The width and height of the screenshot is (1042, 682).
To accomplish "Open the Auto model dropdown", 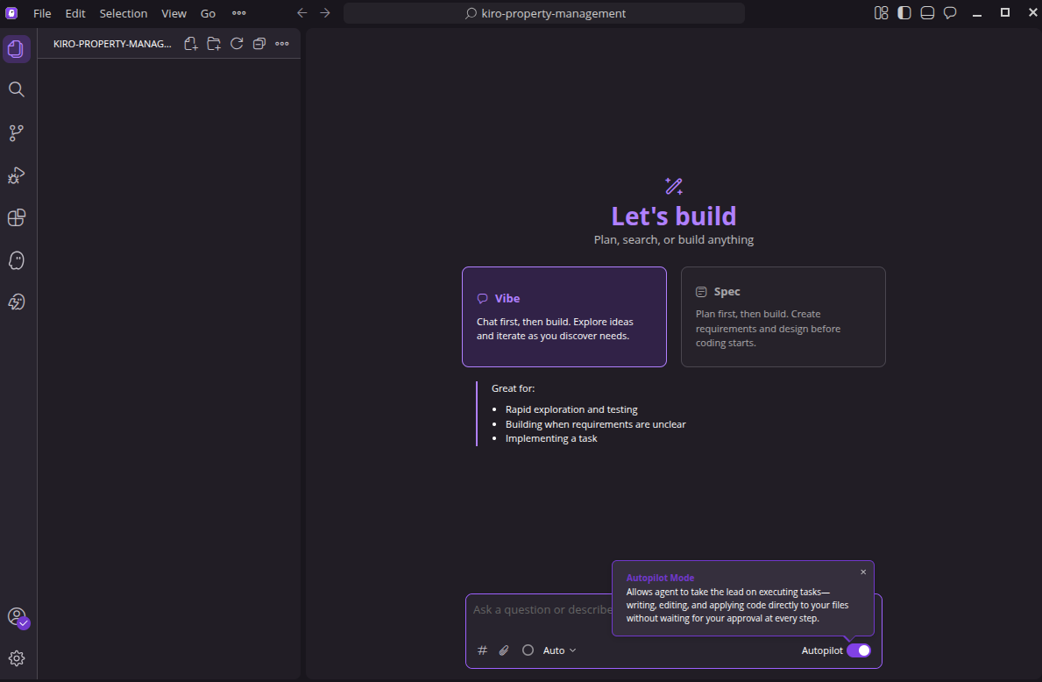I will 559,650.
